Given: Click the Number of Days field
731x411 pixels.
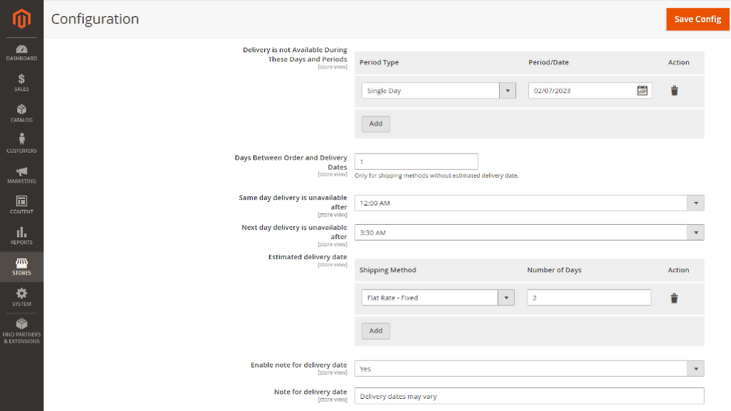Looking at the screenshot, I should [x=589, y=298].
